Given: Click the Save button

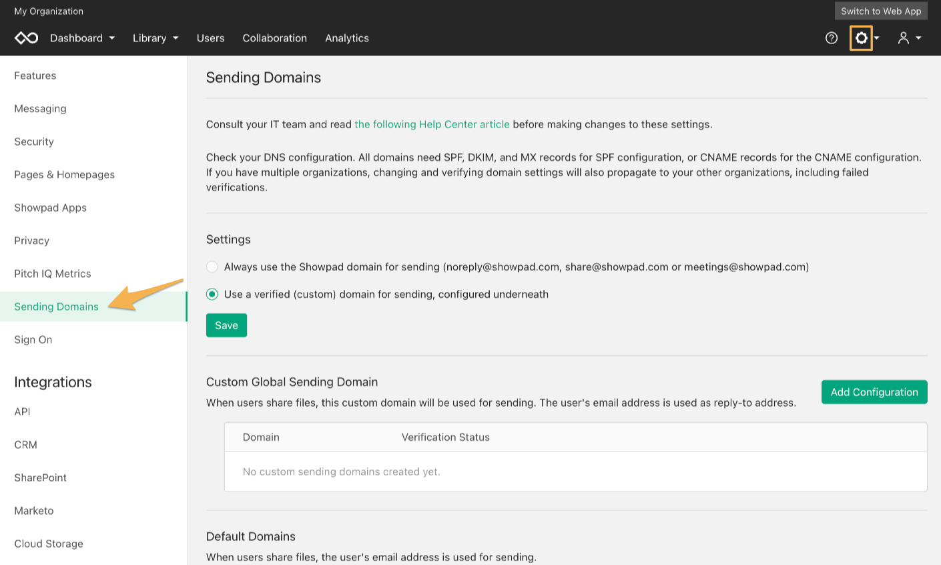Looking at the screenshot, I should pos(226,325).
